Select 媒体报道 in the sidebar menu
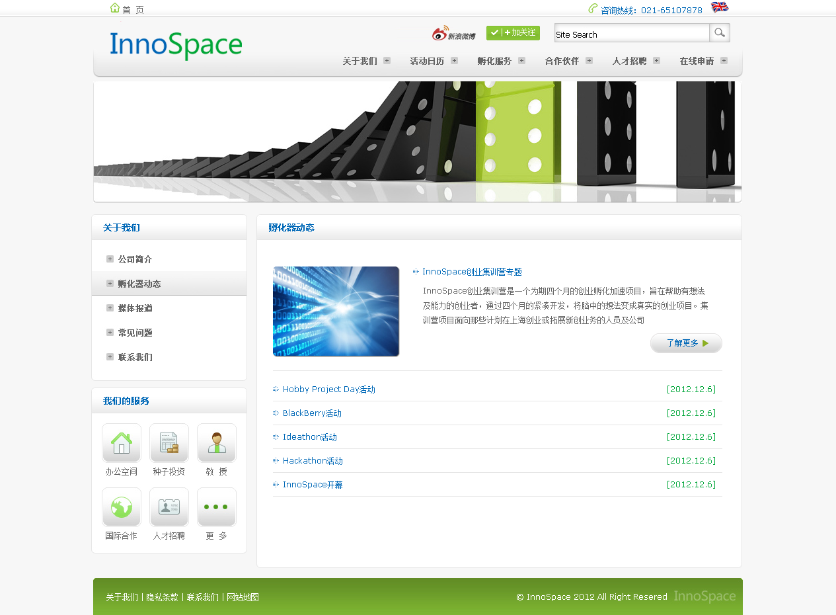The width and height of the screenshot is (836, 615). (135, 308)
